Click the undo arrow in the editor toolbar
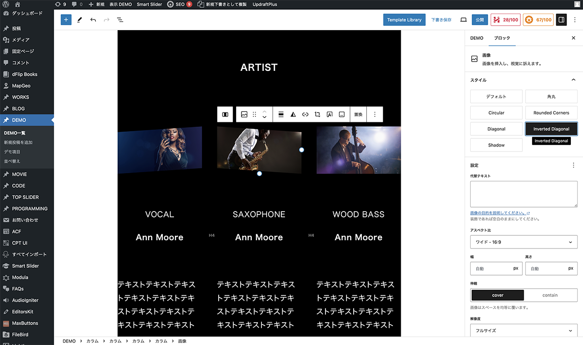The width and height of the screenshot is (583, 345). click(x=93, y=20)
